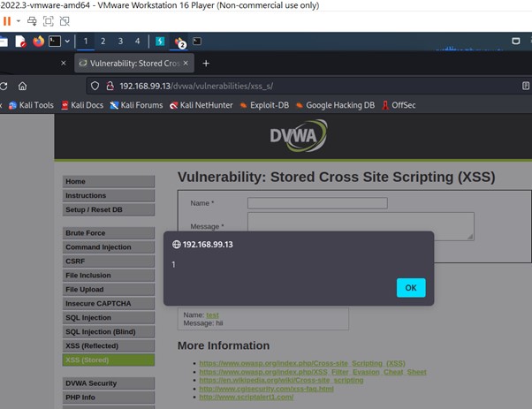532x409 pixels.
Task: Close the Vulnerability: Stored Cross tab
Action: click(x=186, y=63)
